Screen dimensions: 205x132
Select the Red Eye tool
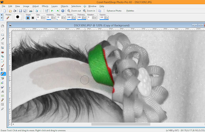pyautogui.click(x=2, y=52)
